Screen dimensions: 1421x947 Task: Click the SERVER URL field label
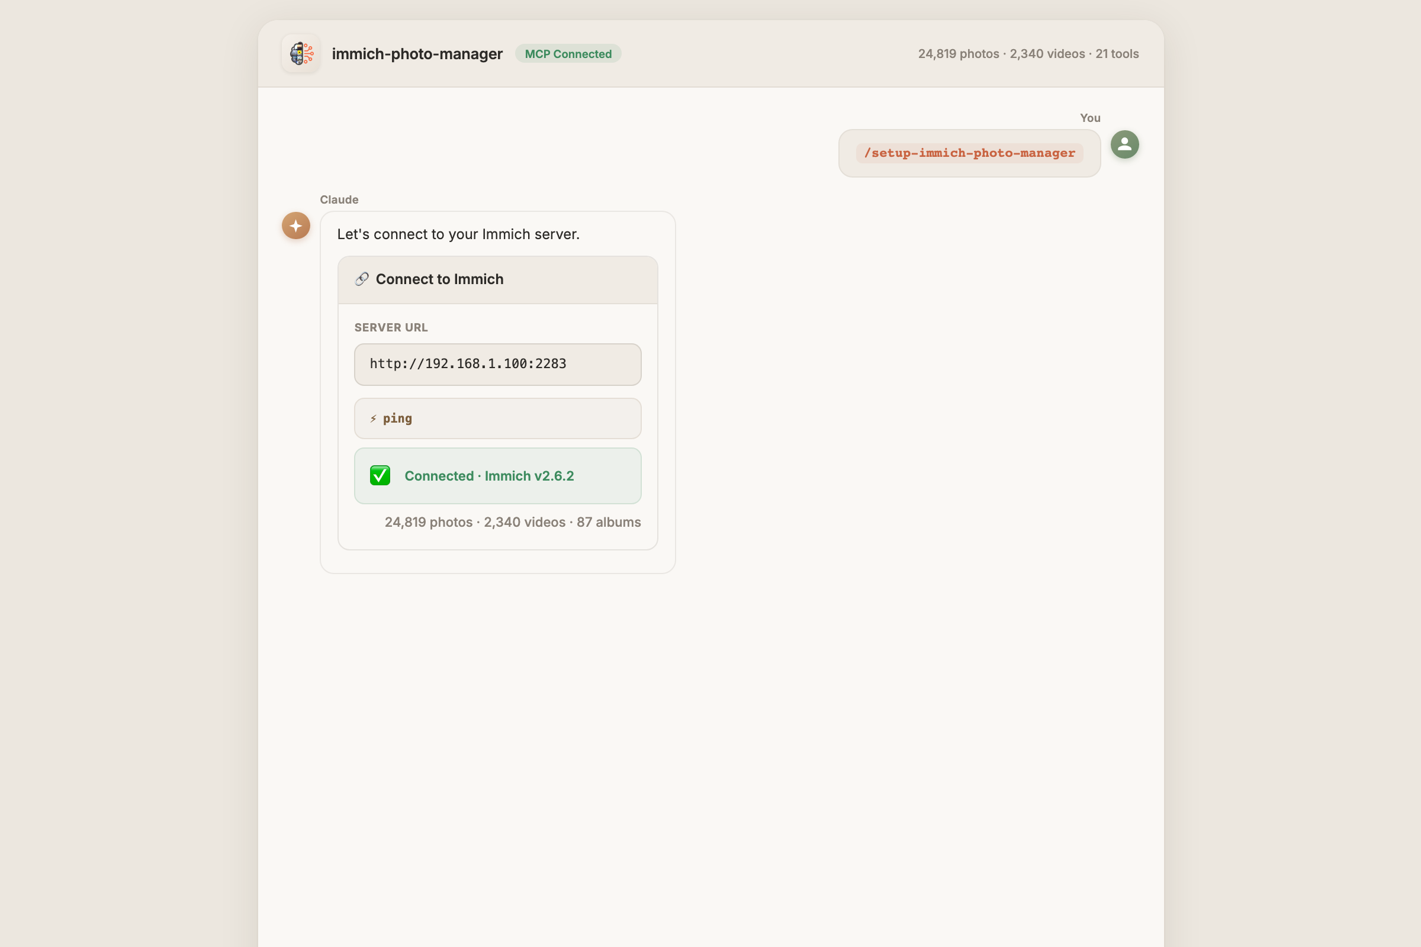coord(390,327)
